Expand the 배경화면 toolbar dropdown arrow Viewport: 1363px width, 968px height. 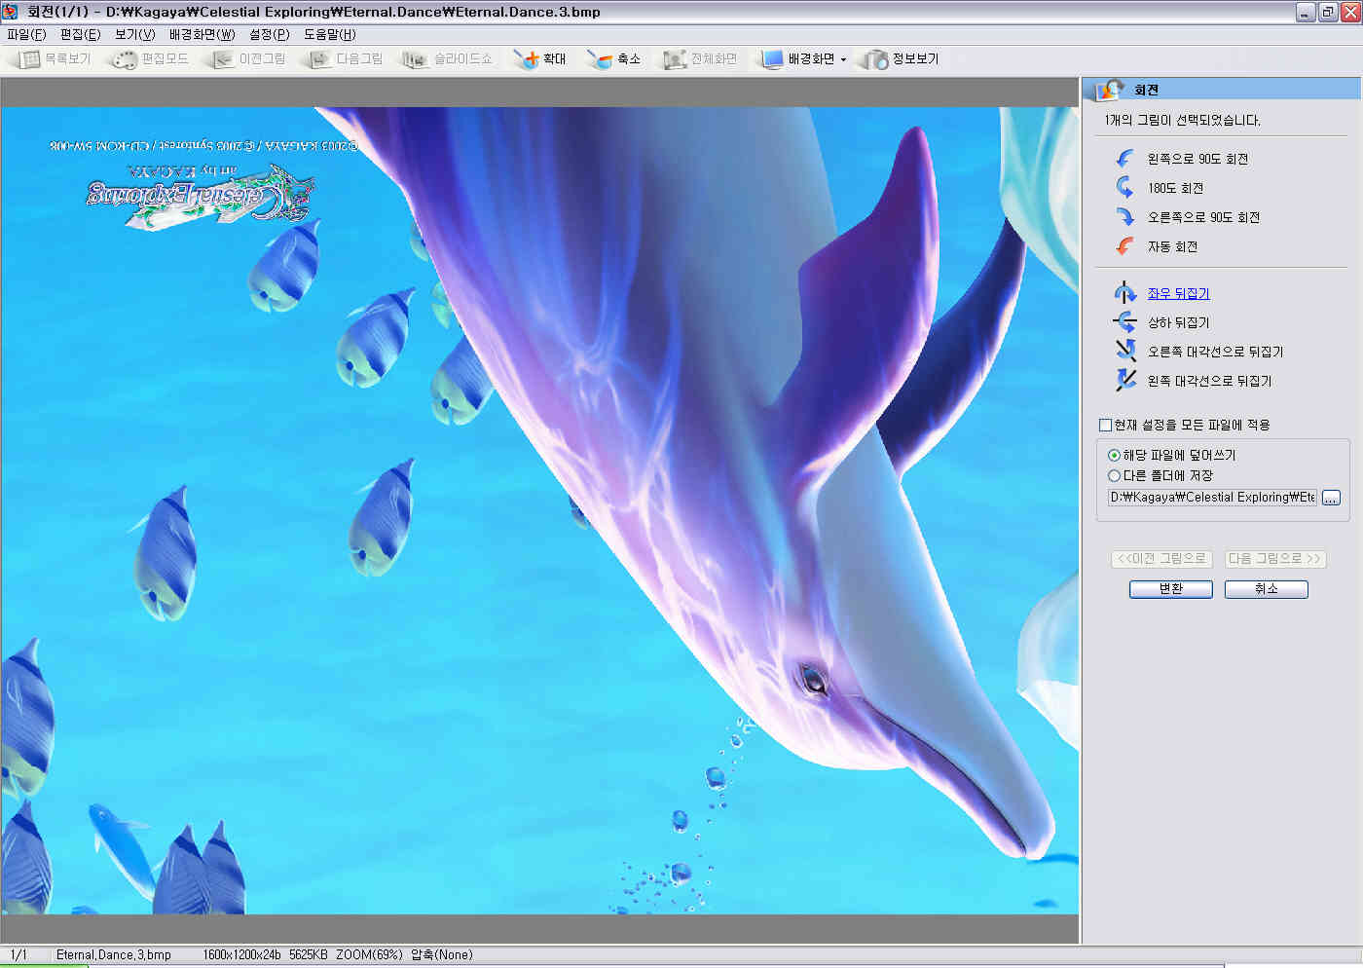click(843, 59)
